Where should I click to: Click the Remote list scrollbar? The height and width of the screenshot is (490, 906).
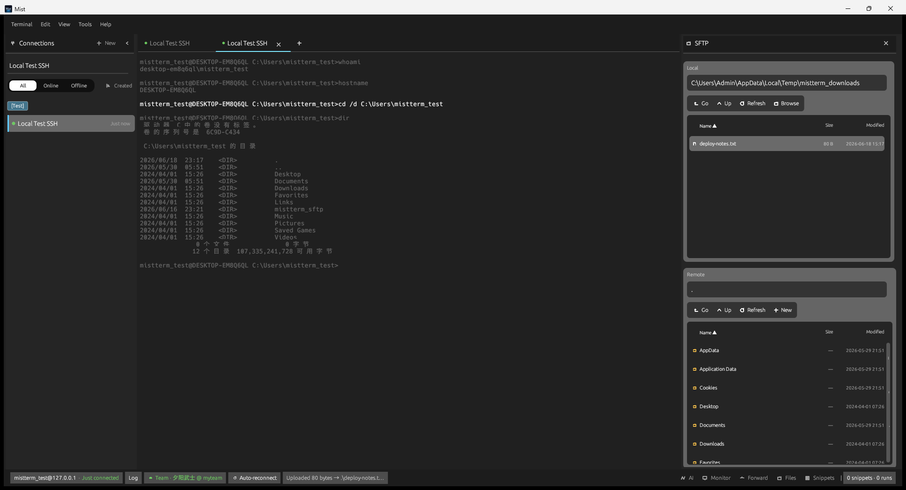point(888,402)
